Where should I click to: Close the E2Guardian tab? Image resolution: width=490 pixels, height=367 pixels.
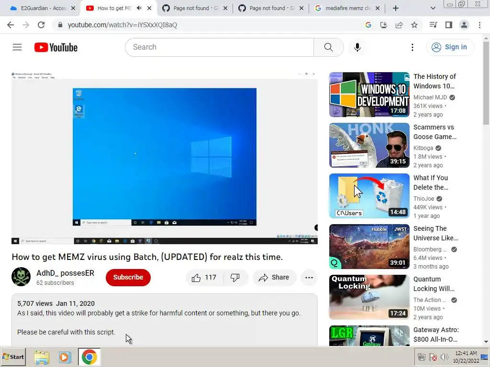[x=73, y=8]
